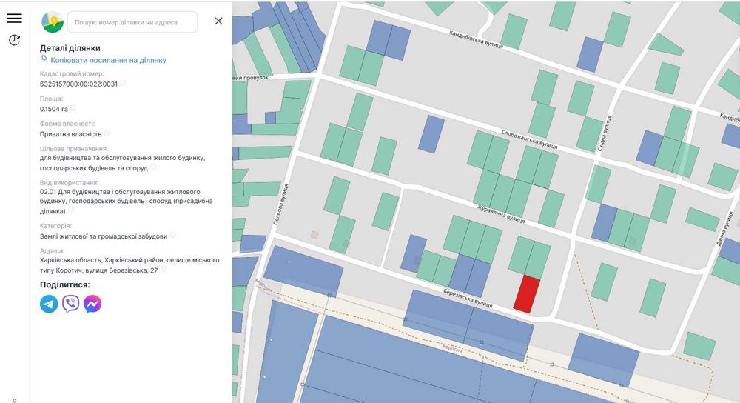The width and height of the screenshot is (740, 403).
Task: Click the Поділитися heading
Action: click(64, 284)
